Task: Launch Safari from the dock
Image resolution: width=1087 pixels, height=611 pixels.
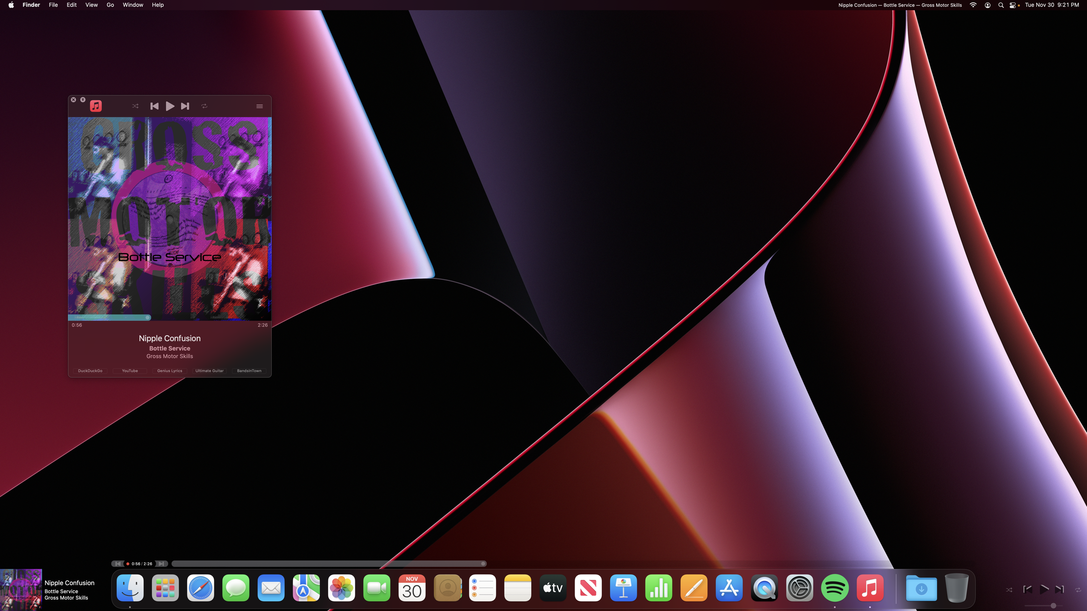Action: click(x=200, y=588)
